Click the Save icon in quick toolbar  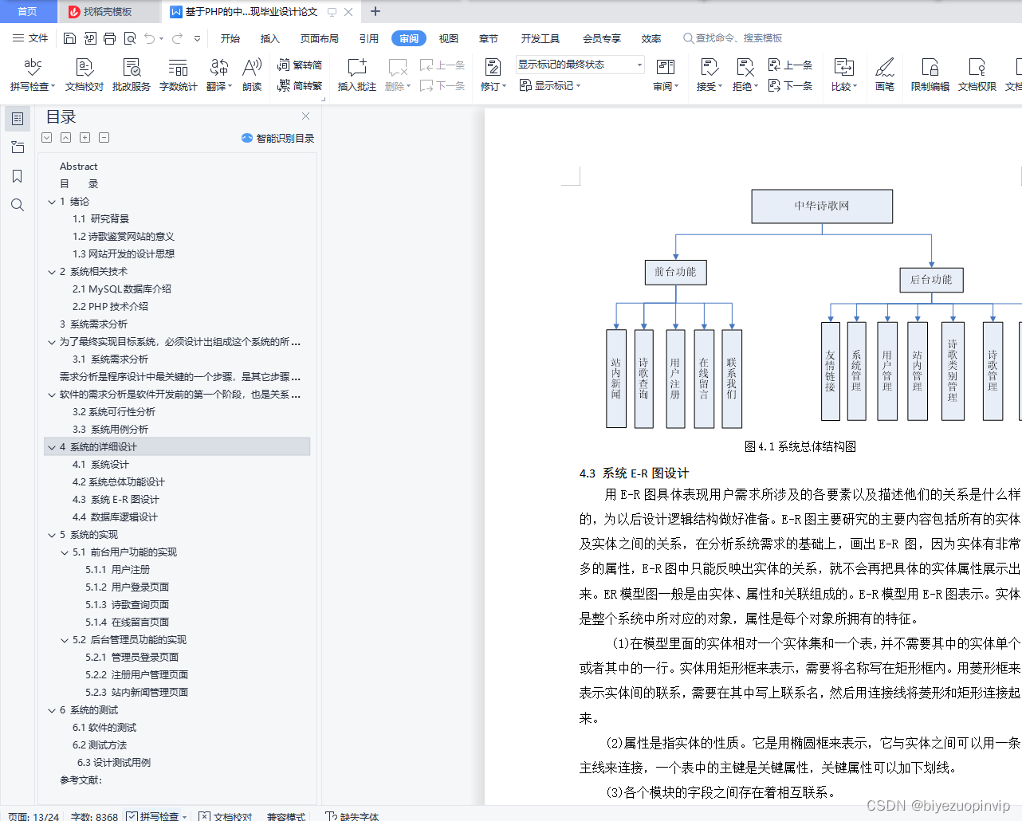tap(69, 38)
